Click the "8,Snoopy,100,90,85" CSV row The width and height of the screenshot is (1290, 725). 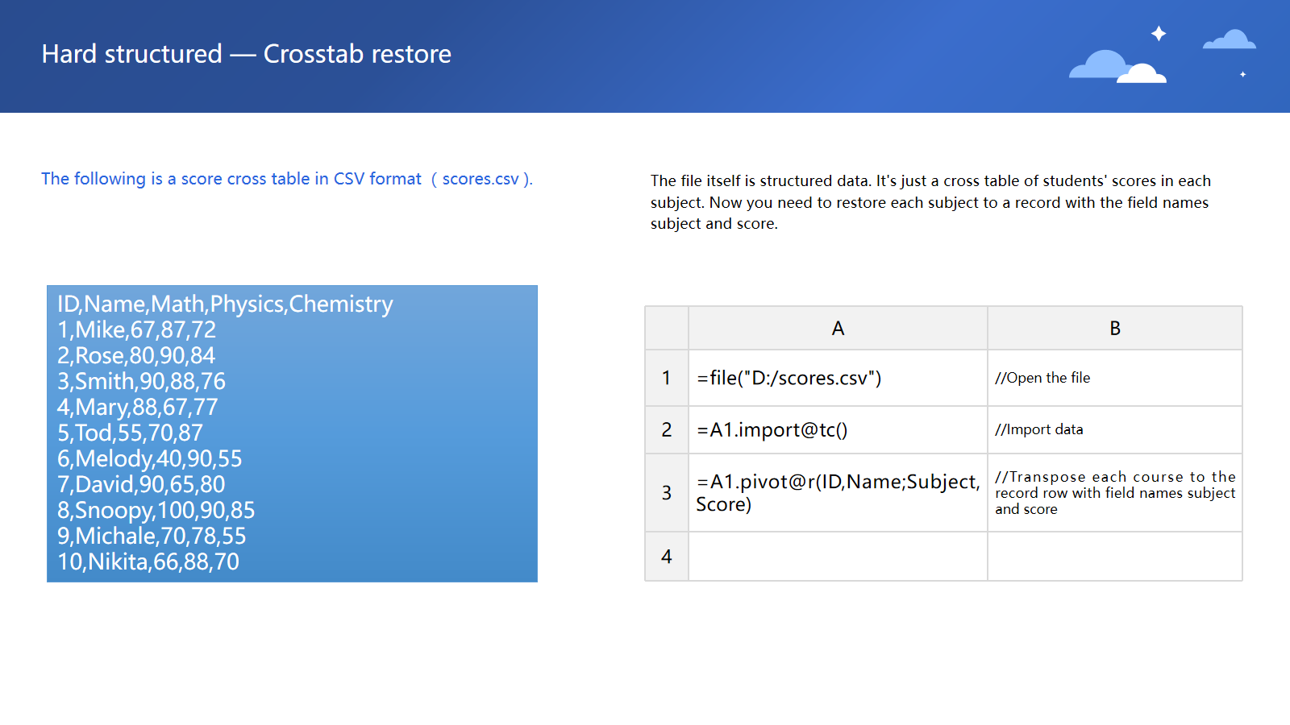click(x=156, y=510)
